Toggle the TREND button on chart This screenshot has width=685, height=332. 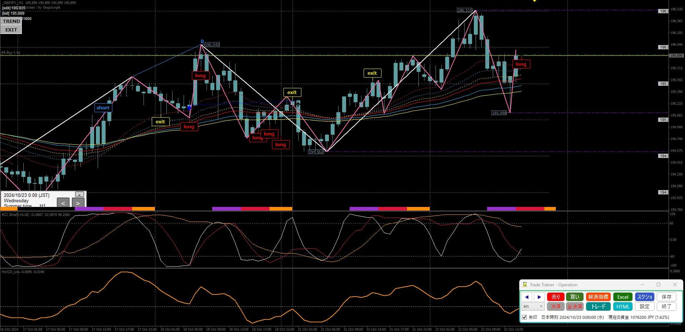(x=11, y=21)
